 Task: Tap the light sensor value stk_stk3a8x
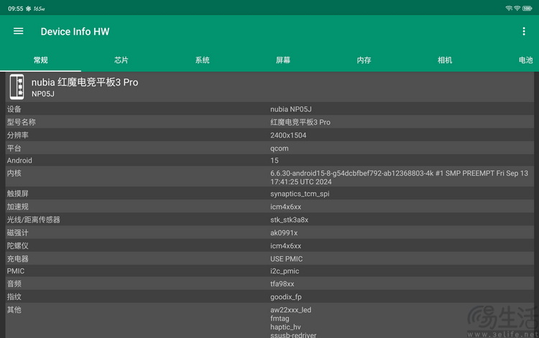pyautogui.click(x=289, y=220)
